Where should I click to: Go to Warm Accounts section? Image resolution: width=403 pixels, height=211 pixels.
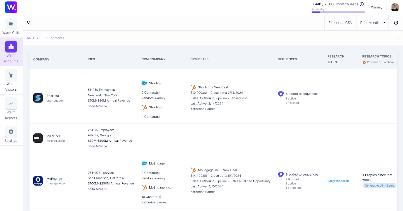(x=11, y=52)
